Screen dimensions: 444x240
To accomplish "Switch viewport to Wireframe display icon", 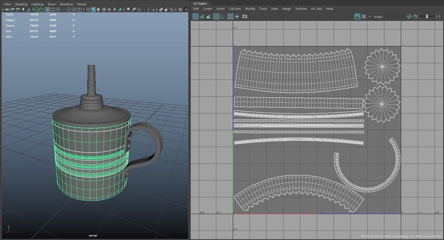I will click(x=88, y=9).
